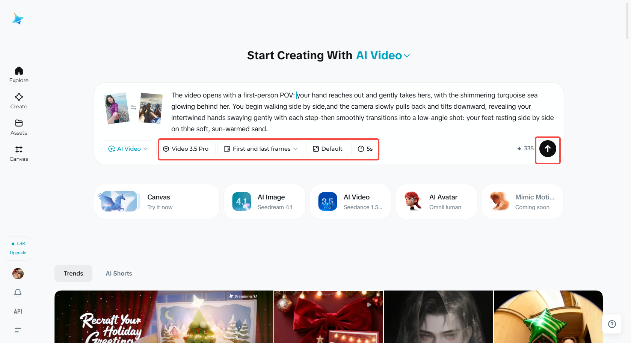Open the Explore home icon

[19, 70]
